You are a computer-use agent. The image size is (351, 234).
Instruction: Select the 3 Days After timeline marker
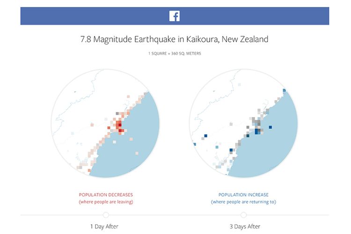[x=243, y=215]
